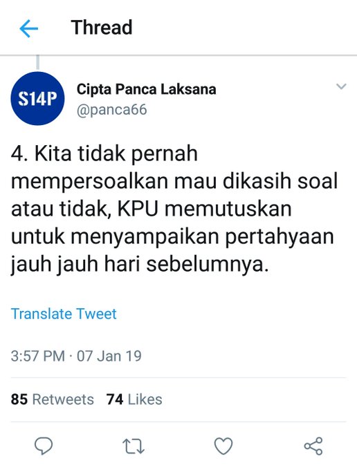View the 85 Retweets list
This screenshot has width=357, height=470.
coord(53,399)
